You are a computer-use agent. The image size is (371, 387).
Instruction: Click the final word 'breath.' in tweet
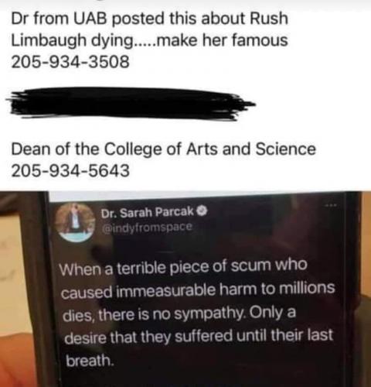click(x=90, y=360)
